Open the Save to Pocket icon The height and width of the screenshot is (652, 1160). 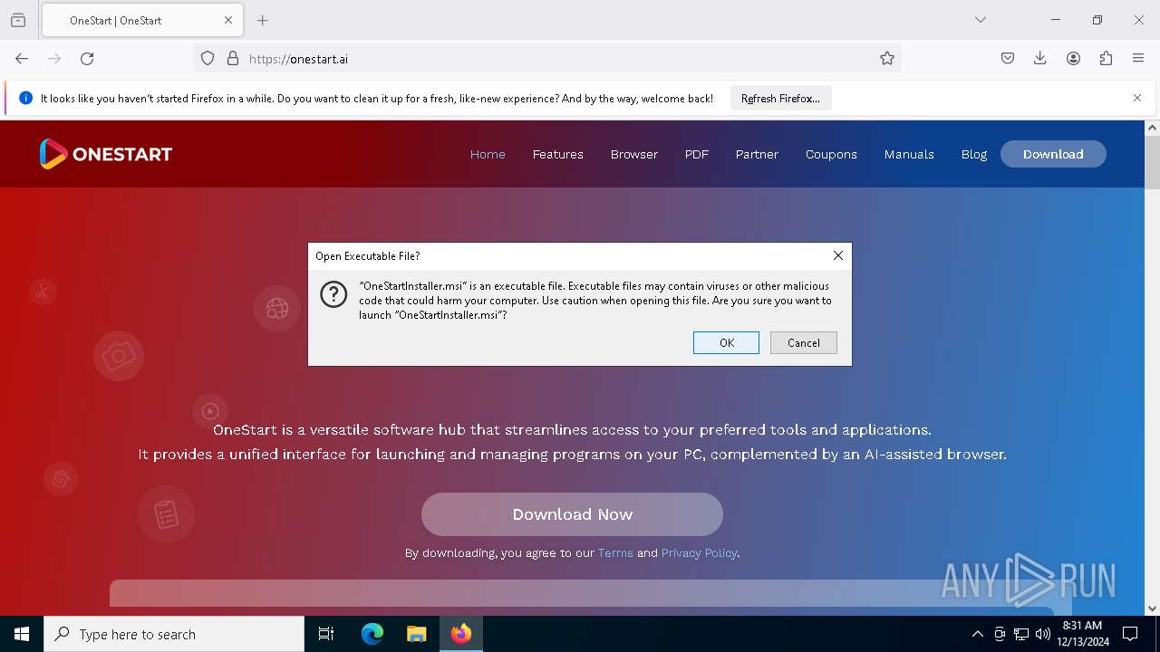point(1008,58)
